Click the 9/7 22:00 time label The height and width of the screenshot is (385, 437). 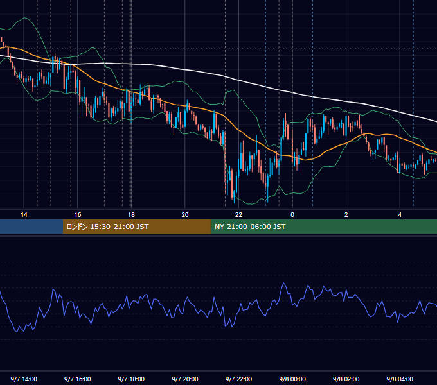(238, 379)
